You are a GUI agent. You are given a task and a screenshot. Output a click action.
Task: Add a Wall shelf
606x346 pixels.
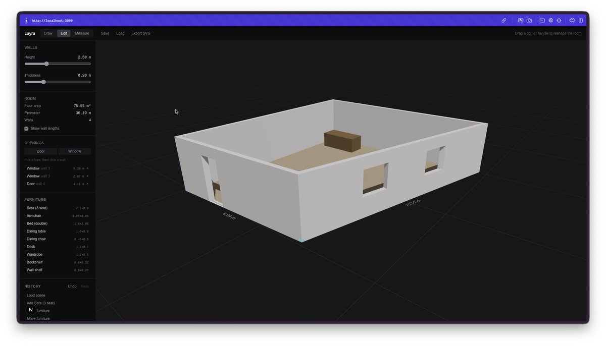tap(58, 270)
